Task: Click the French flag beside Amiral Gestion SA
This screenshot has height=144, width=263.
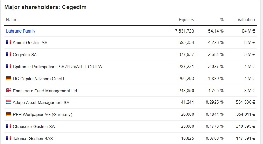Action: point(9,42)
